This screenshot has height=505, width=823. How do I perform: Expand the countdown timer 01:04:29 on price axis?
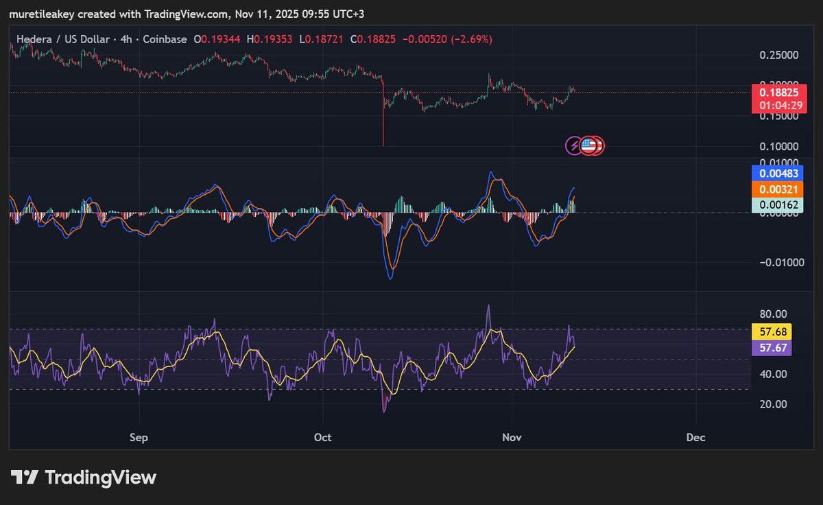(778, 105)
